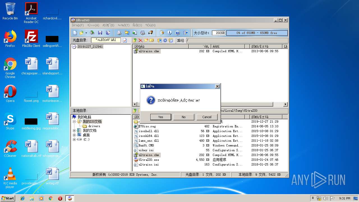Screen dimensions: 359x202
Task: Open the VLC media player desktop shortcut
Action: [10, 178]
